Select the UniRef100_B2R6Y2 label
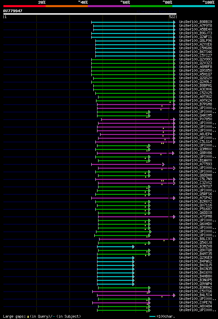The width and height of the screenshot is (218, 319). click(x=196, y=202)
